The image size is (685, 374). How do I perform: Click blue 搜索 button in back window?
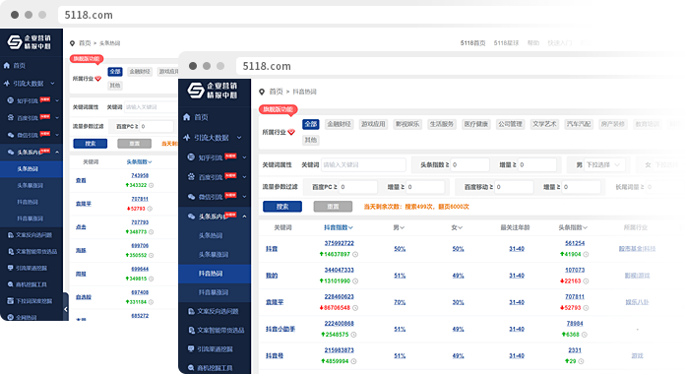pyautogui.click(x=91, y=144)
